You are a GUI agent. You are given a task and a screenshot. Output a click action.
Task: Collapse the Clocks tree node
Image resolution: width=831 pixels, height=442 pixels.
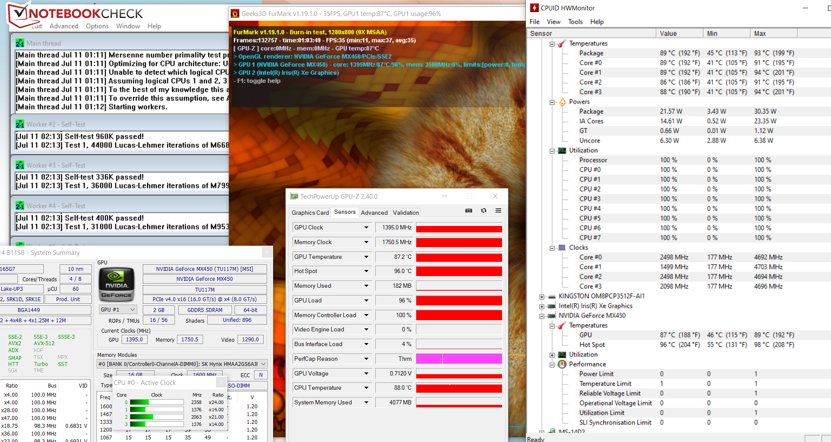552,248
